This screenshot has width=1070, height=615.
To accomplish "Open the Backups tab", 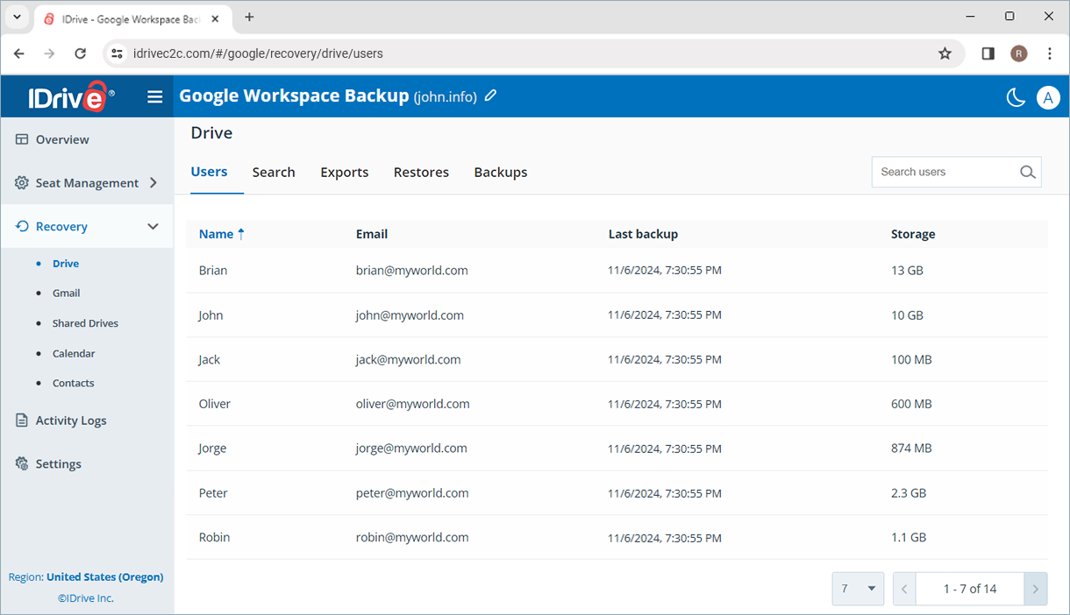I will point(500,172).
